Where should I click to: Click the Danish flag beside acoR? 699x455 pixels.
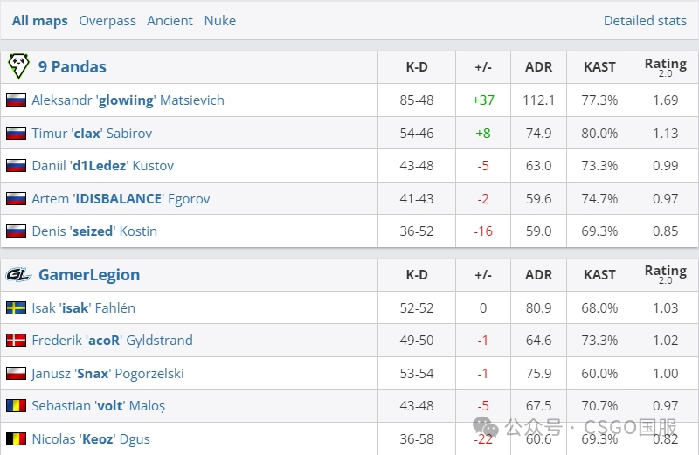16,341
